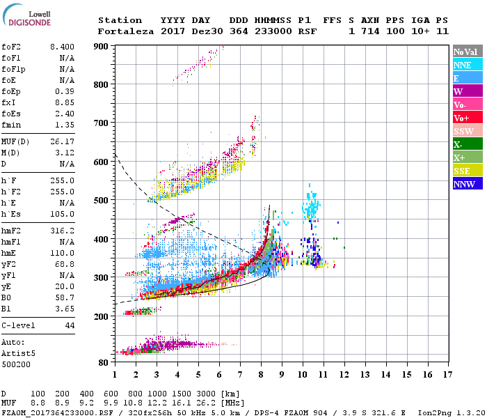Viewport: 487px width, 418px height.
Task: Click the time 233000 in header
Action: pos(273,31)
